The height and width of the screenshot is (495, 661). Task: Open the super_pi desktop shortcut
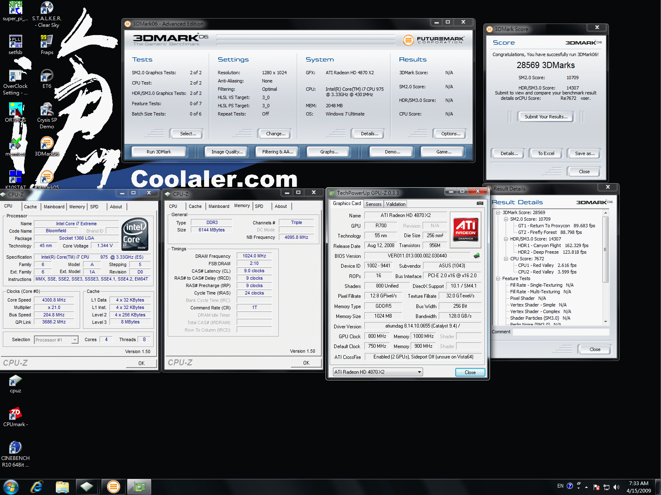pos(15,11)
